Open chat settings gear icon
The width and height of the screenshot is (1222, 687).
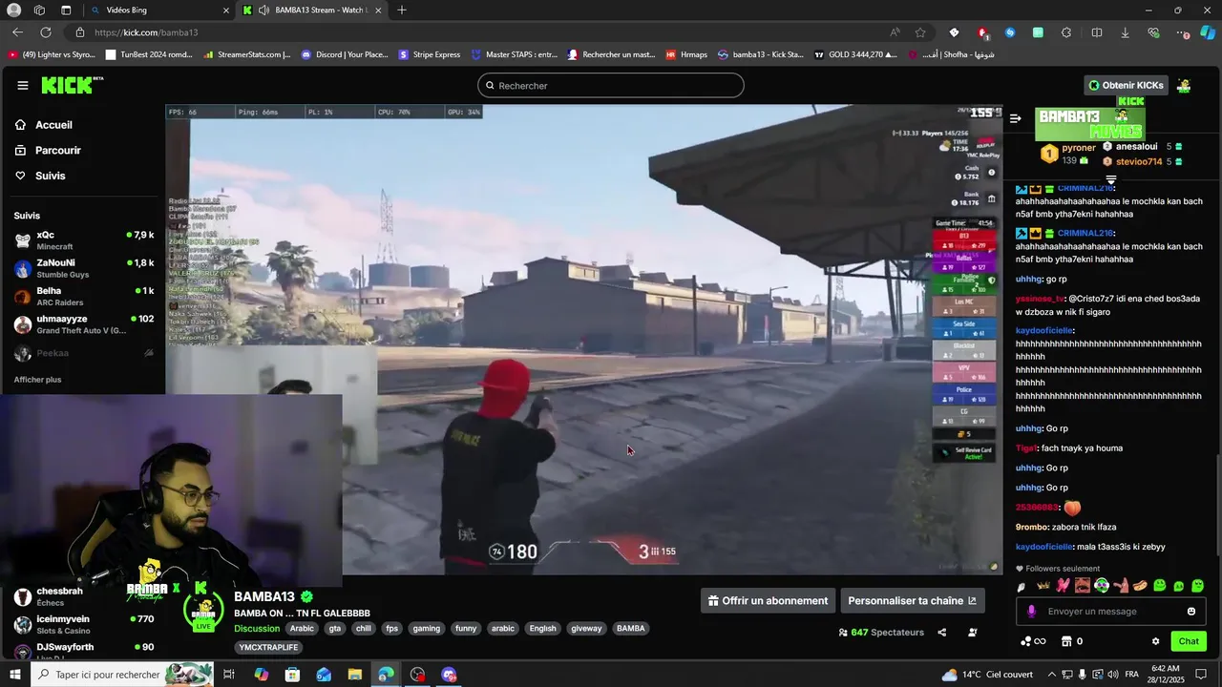point(1155,641)
